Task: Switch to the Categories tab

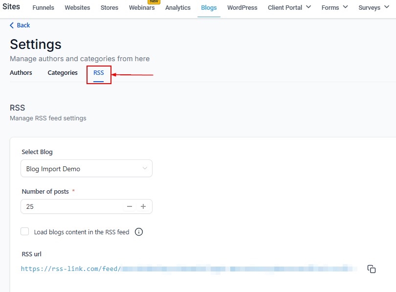Action: [63, 73]
